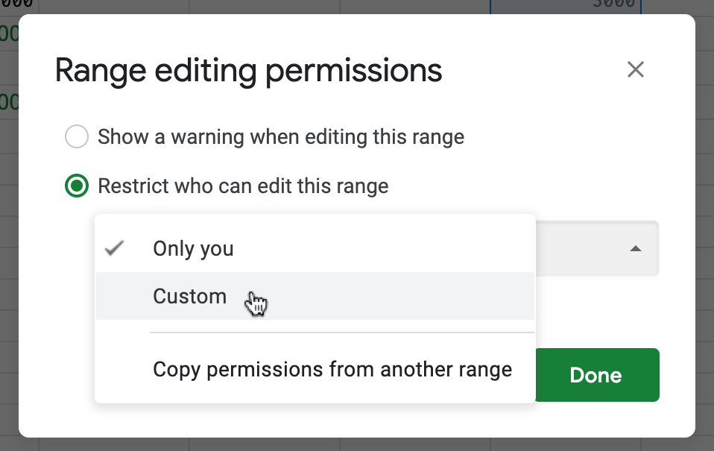714x451 pixels.
Task: Click the 'Show a warning when editing' label text
Action: tap(281, 137)
